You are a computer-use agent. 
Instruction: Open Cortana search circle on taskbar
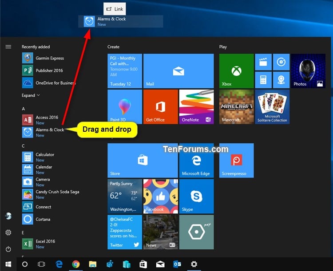pyautogui.click(x=25, y=264)
